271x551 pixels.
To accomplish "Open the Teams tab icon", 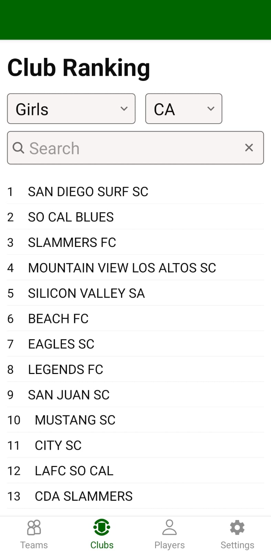I will (34, 528).
